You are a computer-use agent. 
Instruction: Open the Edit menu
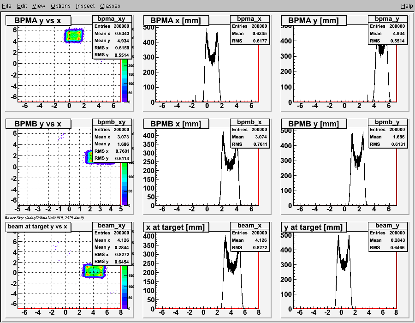22,6
